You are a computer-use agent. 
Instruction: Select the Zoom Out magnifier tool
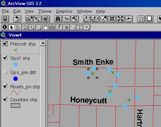39,27
